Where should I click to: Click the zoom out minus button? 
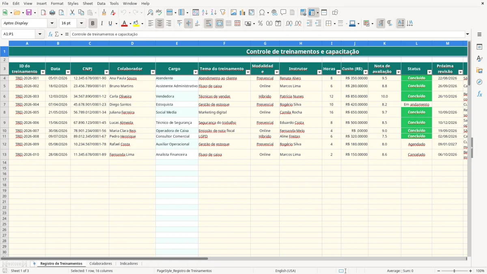pyautogui.click(x=438, y=271)
